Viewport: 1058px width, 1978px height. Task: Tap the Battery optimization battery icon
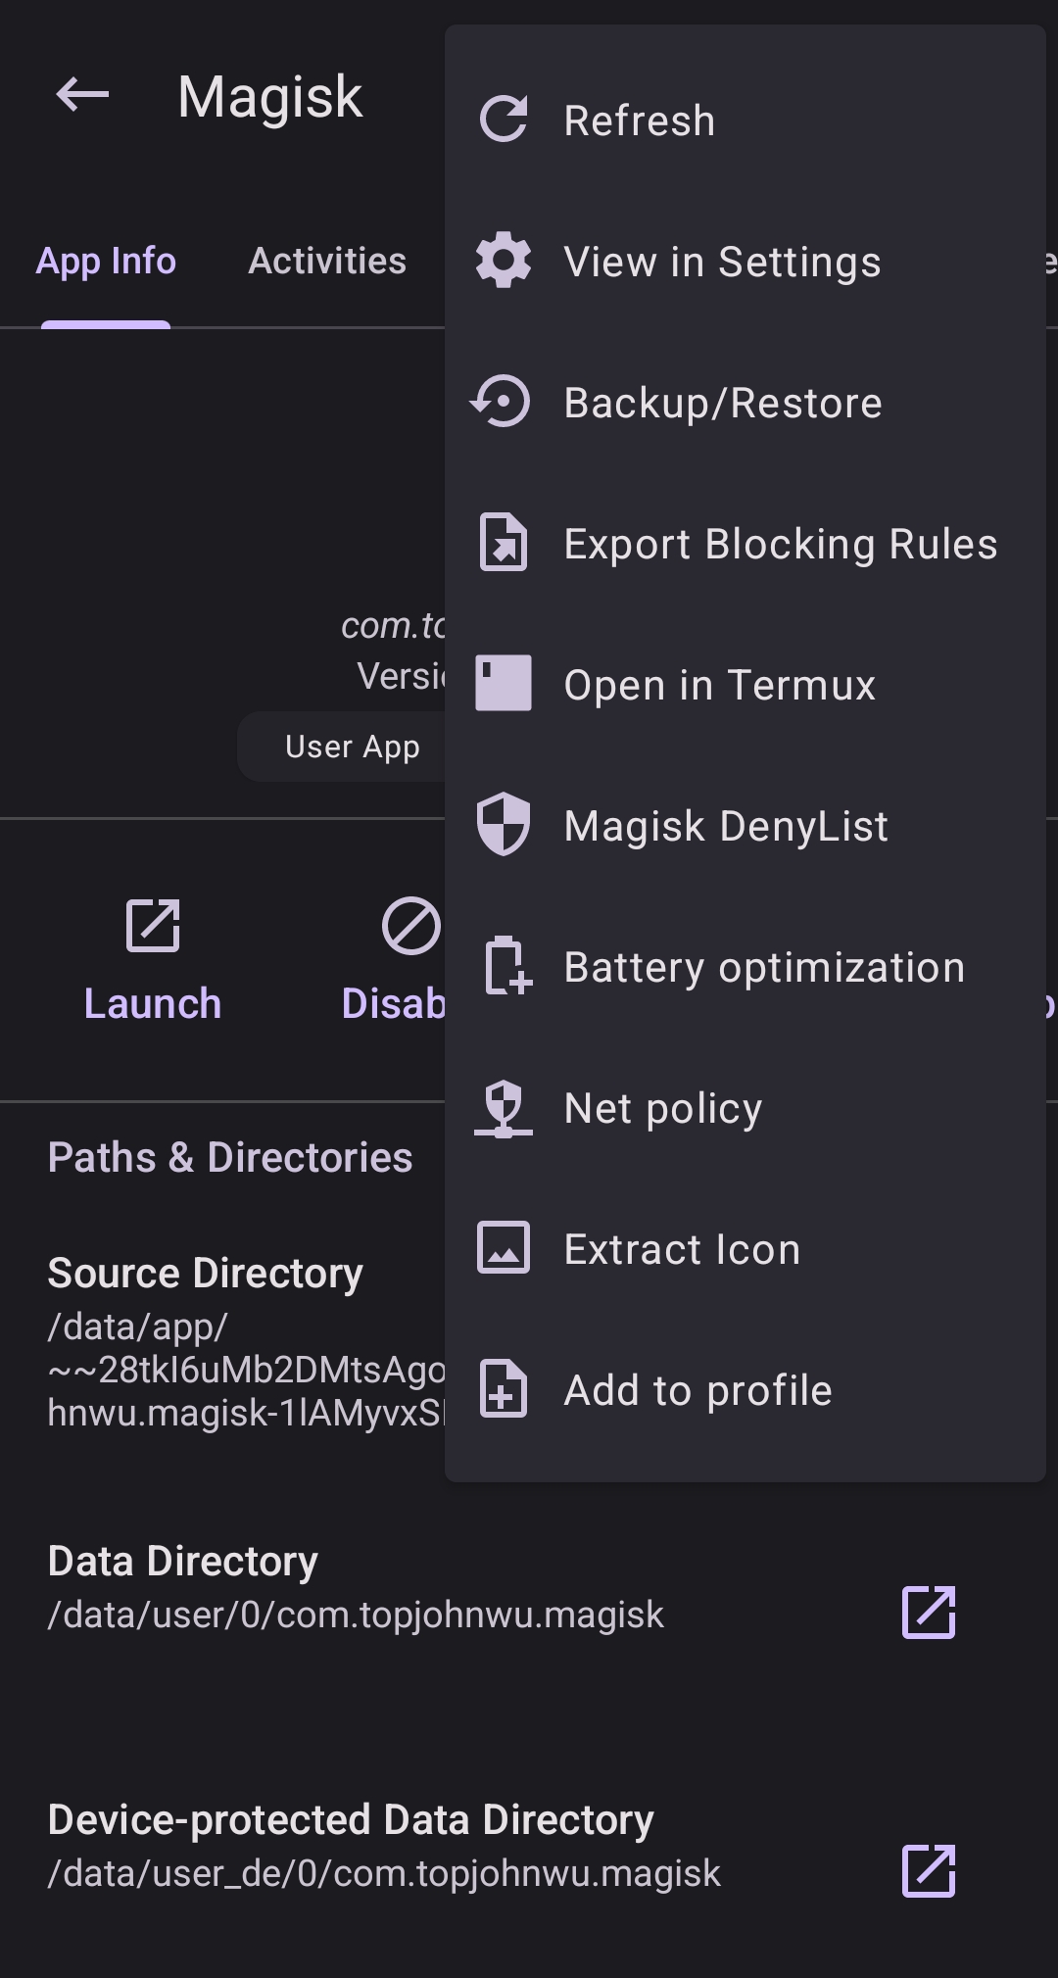[x=503, y=966]
